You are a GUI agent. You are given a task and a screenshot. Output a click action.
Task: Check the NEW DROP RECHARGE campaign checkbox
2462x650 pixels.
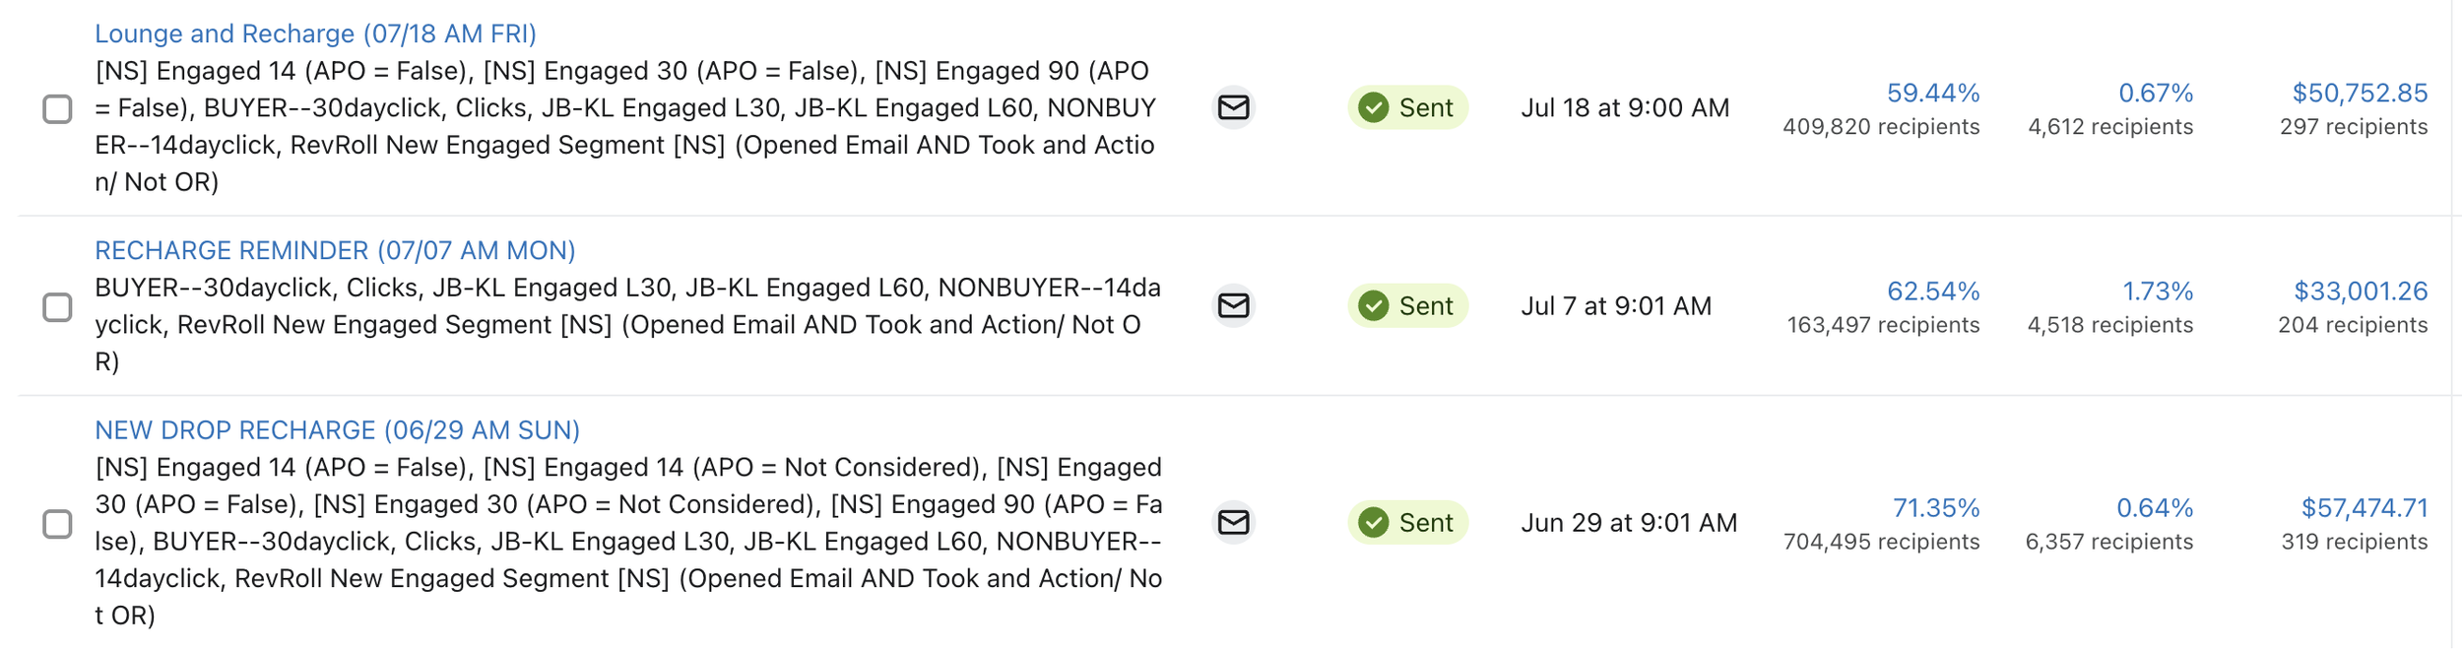57,524
